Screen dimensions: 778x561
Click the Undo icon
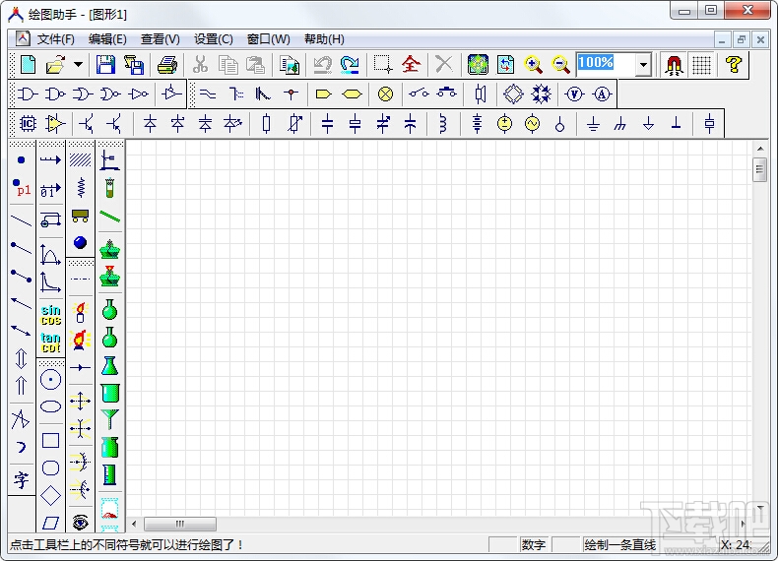coord(322,65)
